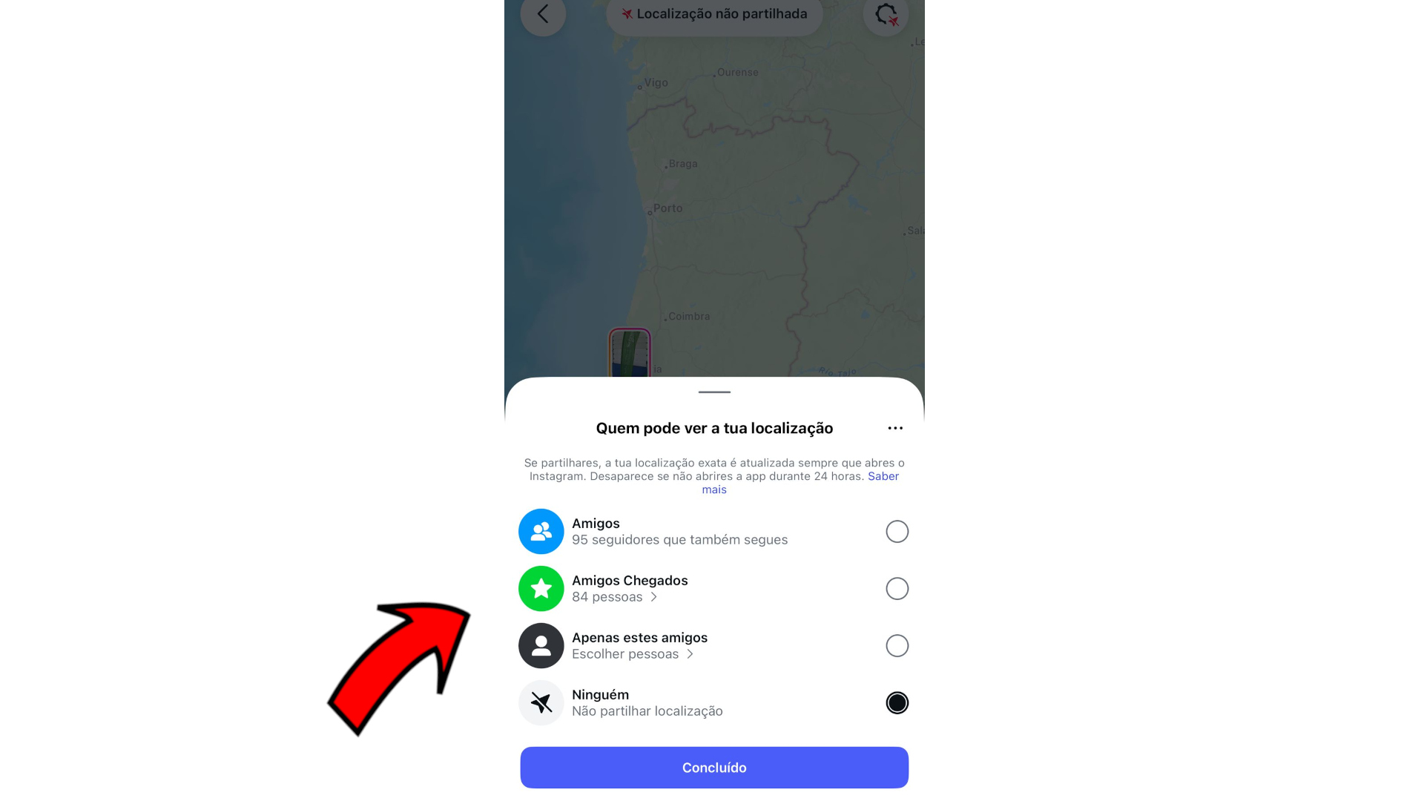Image resolution: width=1424 pixels, height=801 pixels.
Task: Tap the back arrow icon
Action: click(x=543, y=13)
